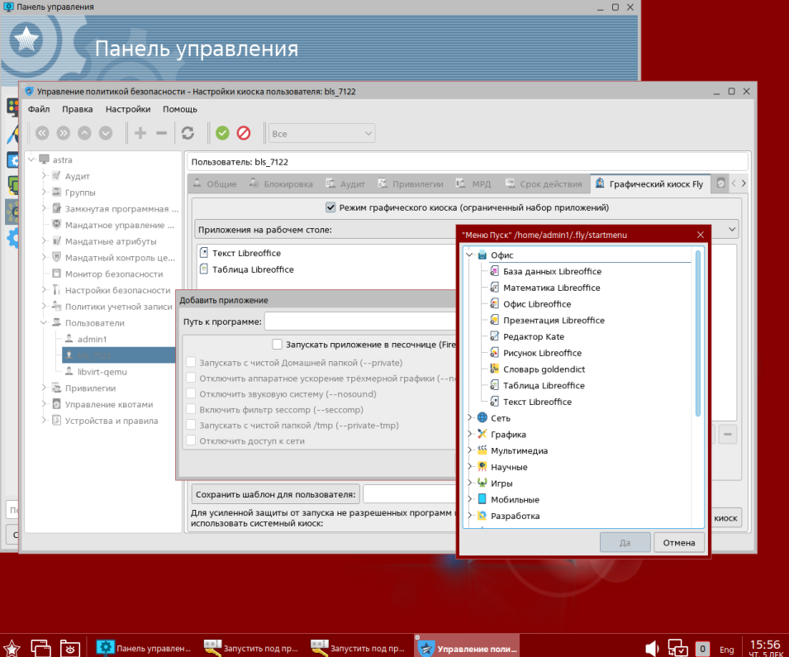
Task: Open the Все filter dropdown
Action: pyautogui.click(x=322, y=133)
